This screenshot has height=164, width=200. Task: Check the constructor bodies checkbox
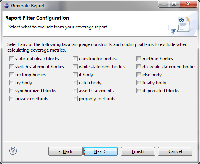[x=75, y=59]
